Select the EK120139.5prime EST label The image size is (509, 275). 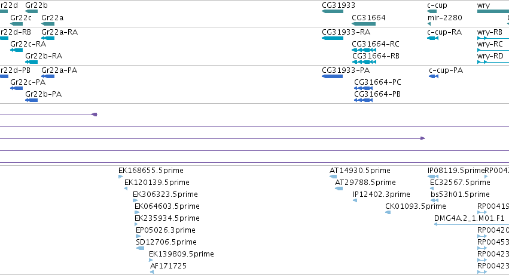[x=157, y=183]
